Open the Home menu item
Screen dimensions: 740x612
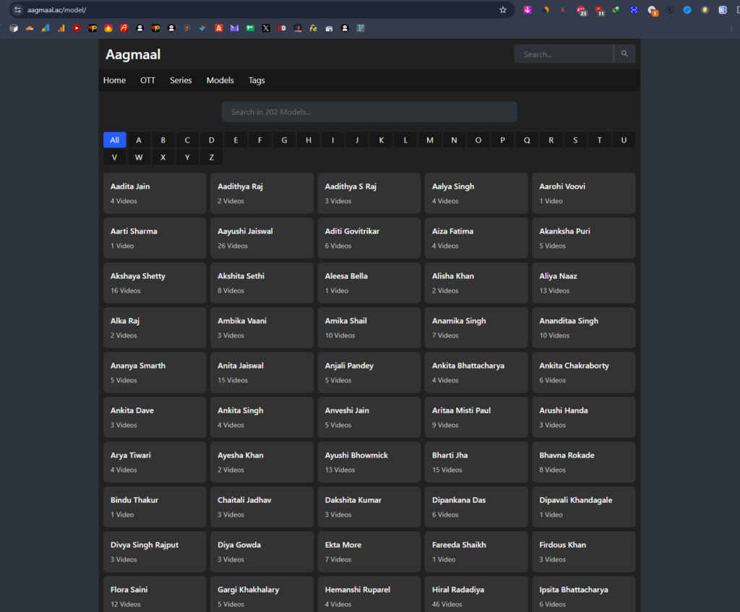click(x=115, y=80)
